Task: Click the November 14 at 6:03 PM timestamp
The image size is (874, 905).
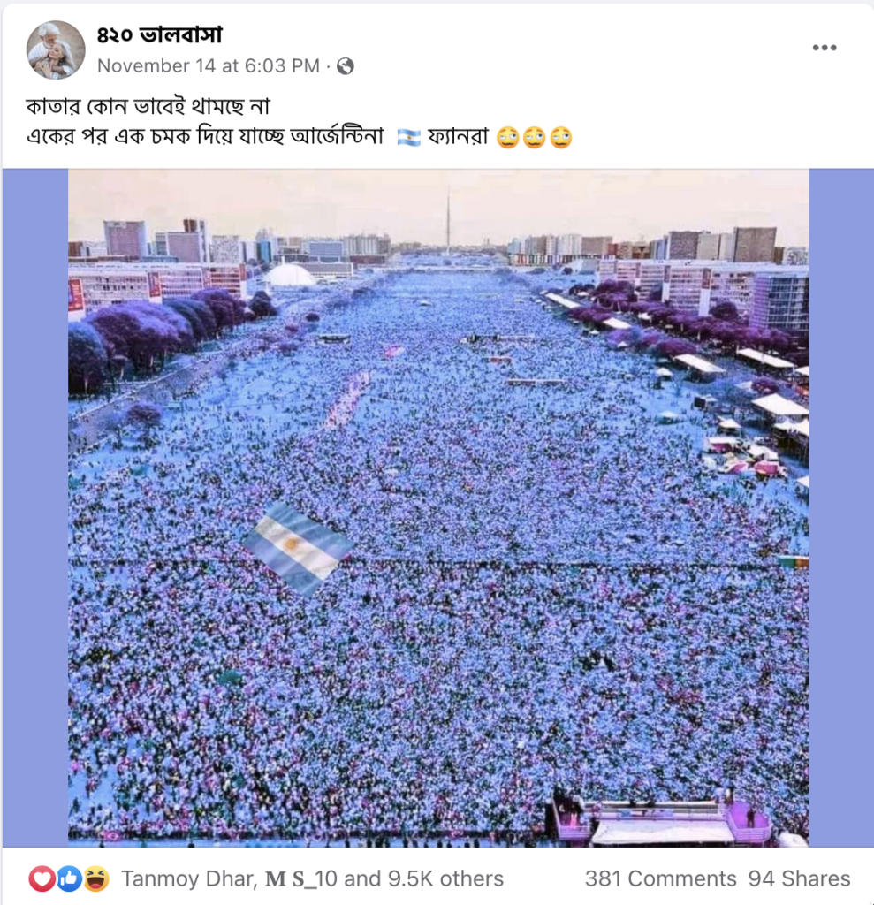Action: tap(209, 65)
